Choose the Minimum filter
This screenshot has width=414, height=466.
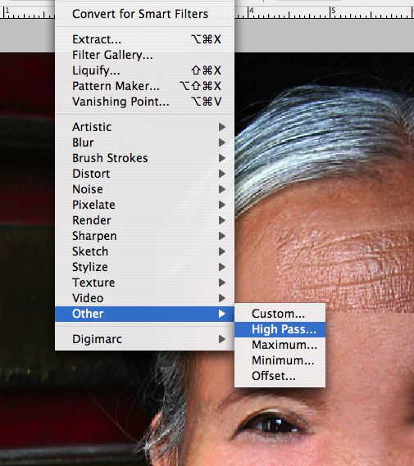280,360
